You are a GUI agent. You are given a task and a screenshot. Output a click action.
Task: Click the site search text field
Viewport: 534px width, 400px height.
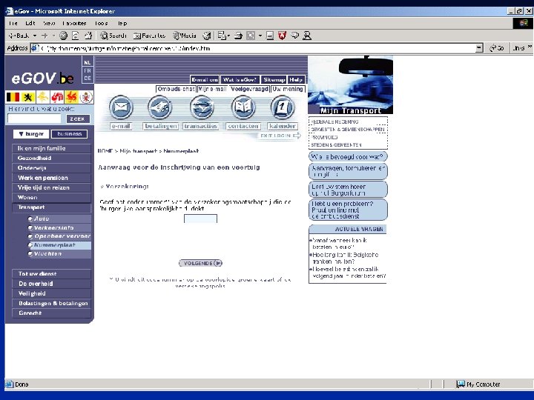[x=34, y=119]
